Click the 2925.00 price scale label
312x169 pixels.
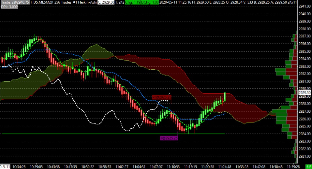pos(305,126)
